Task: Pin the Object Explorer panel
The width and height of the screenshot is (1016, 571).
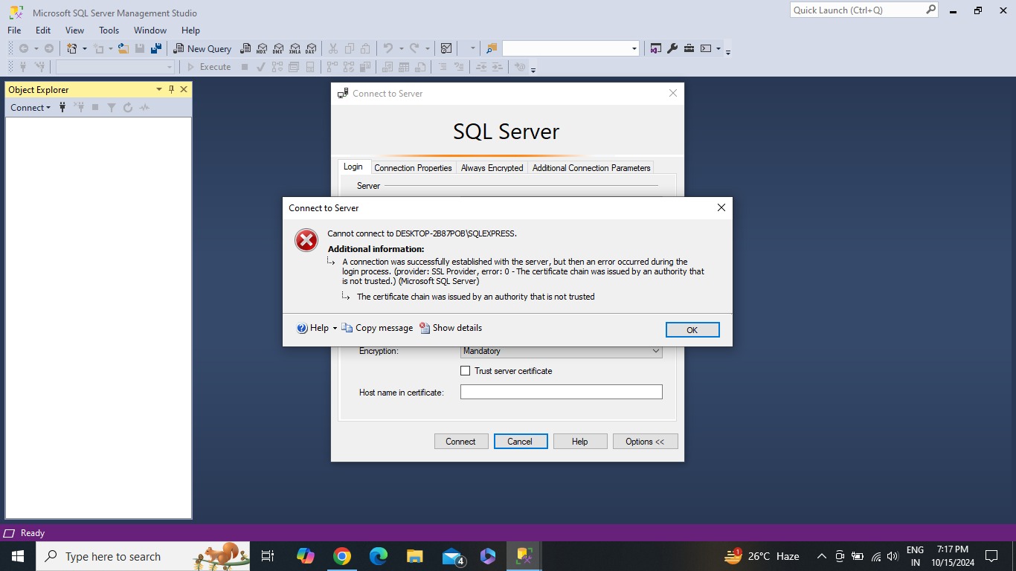Action: pos(171,89)
